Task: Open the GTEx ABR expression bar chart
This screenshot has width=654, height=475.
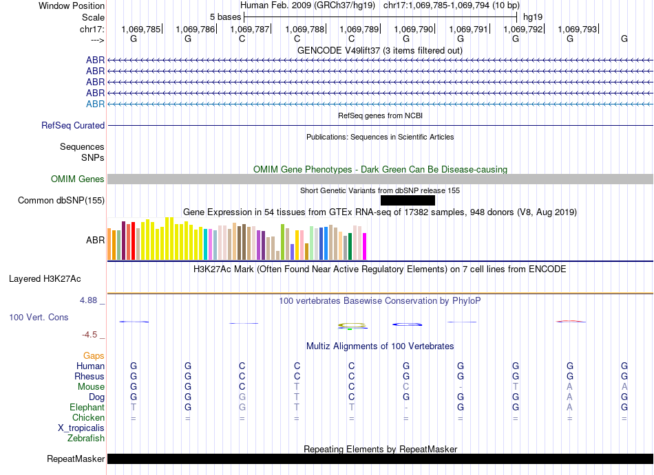Action: [x=237, y=239]
